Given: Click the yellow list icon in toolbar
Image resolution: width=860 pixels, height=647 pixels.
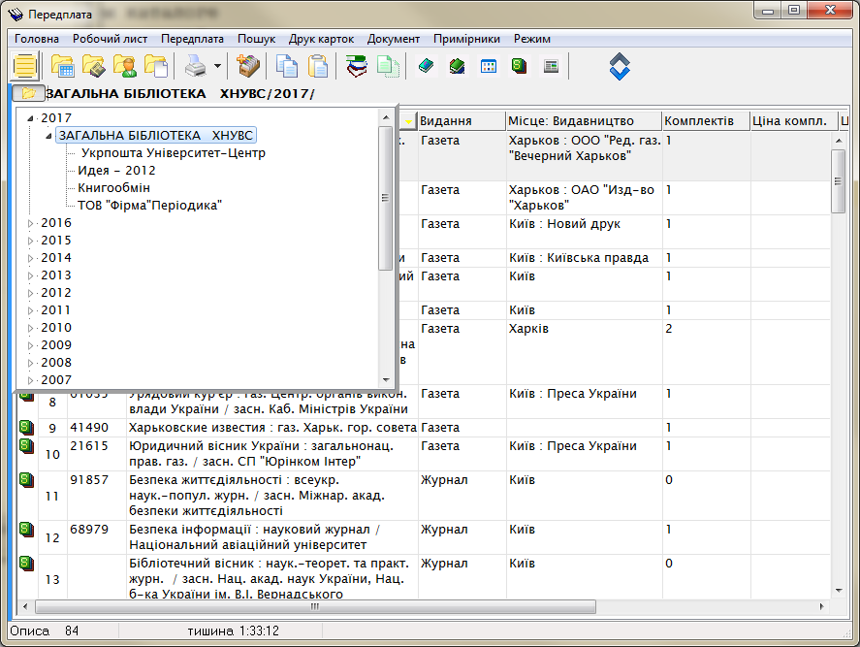Looking at the screenshot, I should (25, 67).
